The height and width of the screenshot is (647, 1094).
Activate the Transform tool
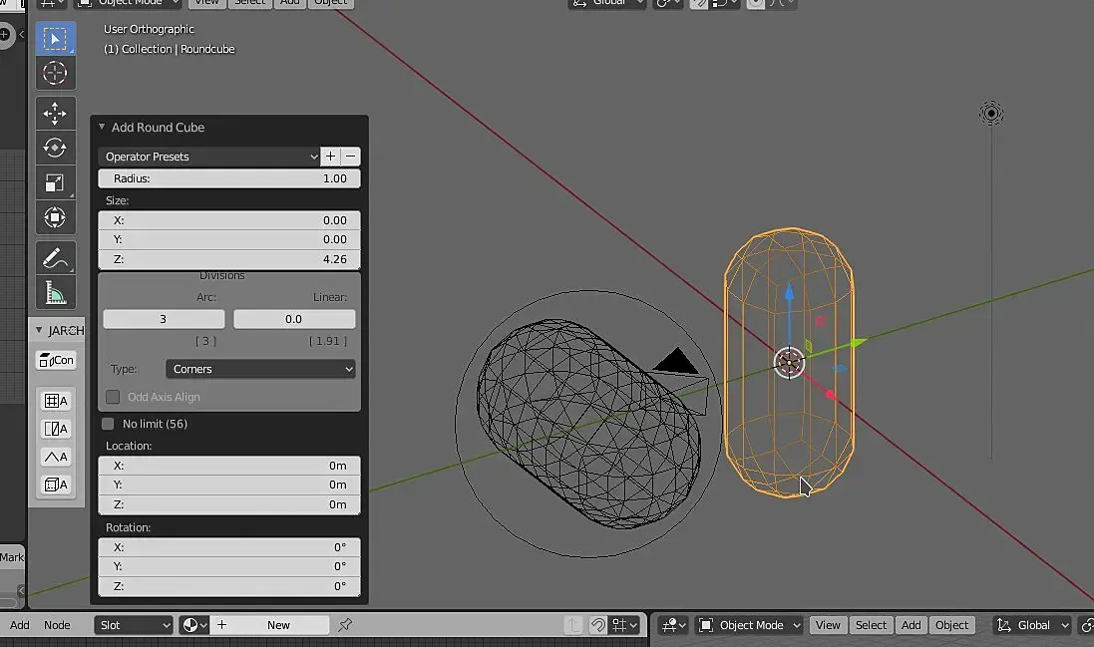pyautogui.click(x=55, y=217)
